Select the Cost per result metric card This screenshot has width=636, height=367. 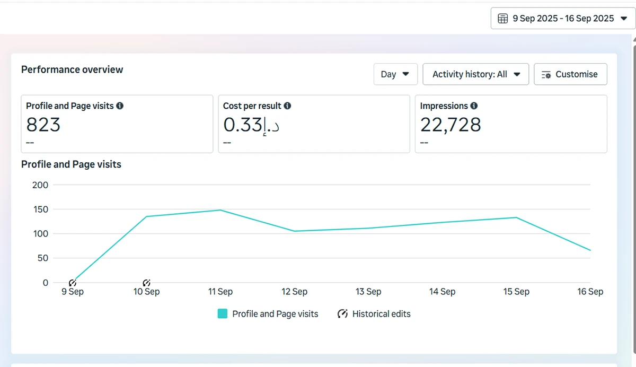[314, 124]
